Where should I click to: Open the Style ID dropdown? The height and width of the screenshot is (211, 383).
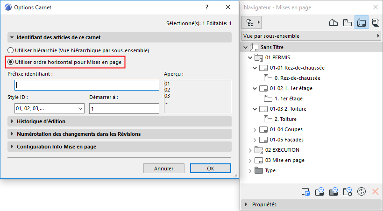point(46,108)
